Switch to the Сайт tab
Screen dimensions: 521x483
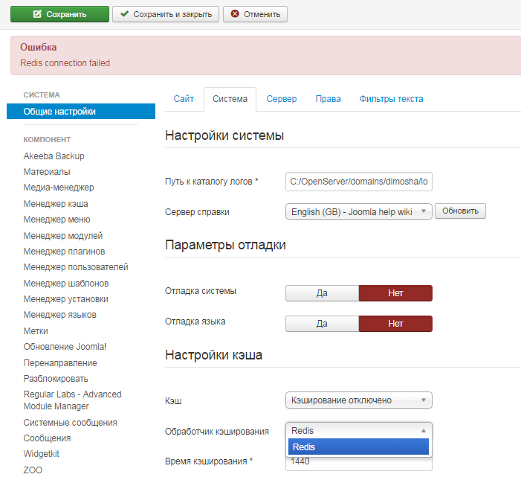click(x=184, y=99)
